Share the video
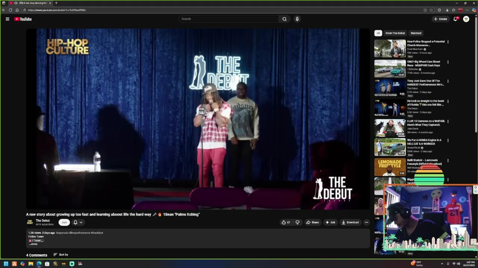The image size is (478, 268). [x=313, y=222]
